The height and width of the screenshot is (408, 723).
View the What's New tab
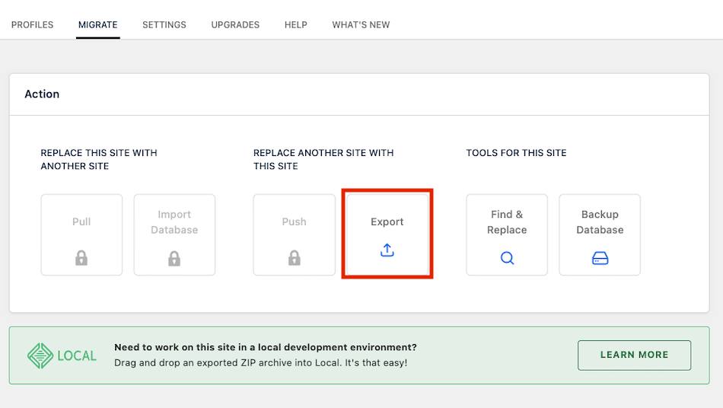(x=361, y=25)
